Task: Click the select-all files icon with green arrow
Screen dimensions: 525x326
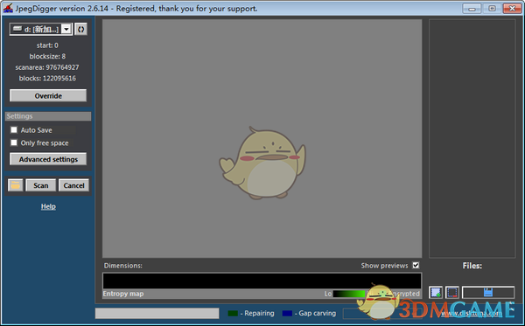Action: (x=436, y=293)
